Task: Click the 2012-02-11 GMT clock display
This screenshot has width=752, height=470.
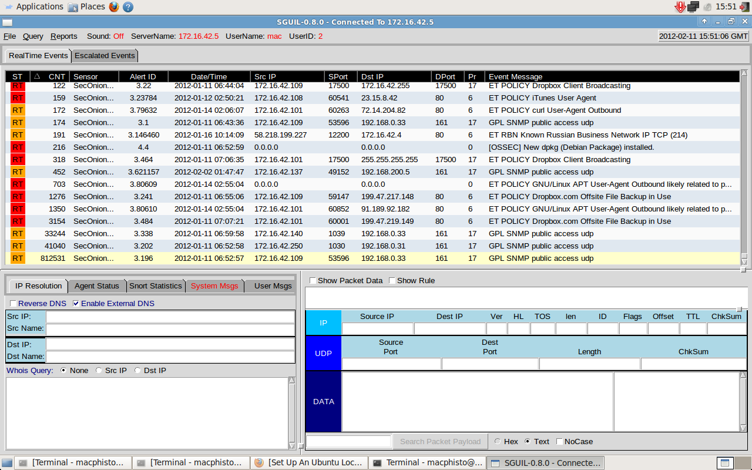Action: (704, 36)
